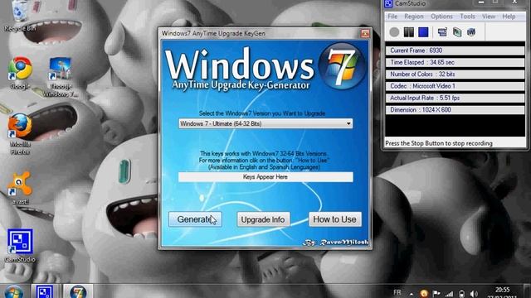Open the View menu in CamStudio

tap(489, 17)
